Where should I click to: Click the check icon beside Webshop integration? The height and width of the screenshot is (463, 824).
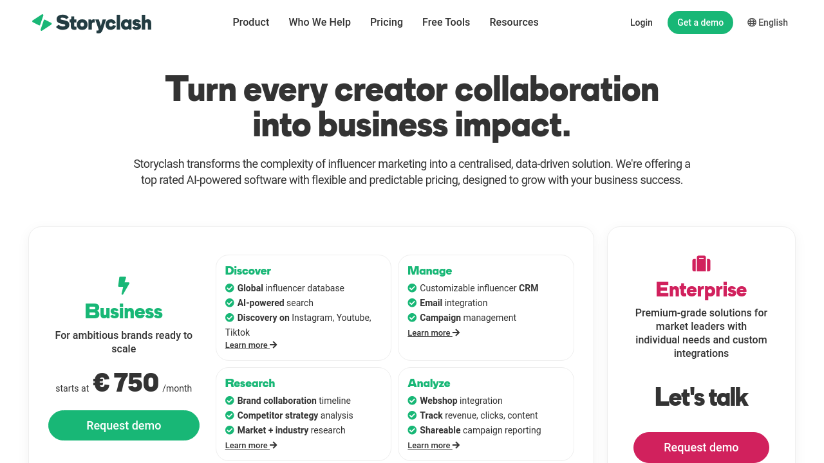pos(412,401)
